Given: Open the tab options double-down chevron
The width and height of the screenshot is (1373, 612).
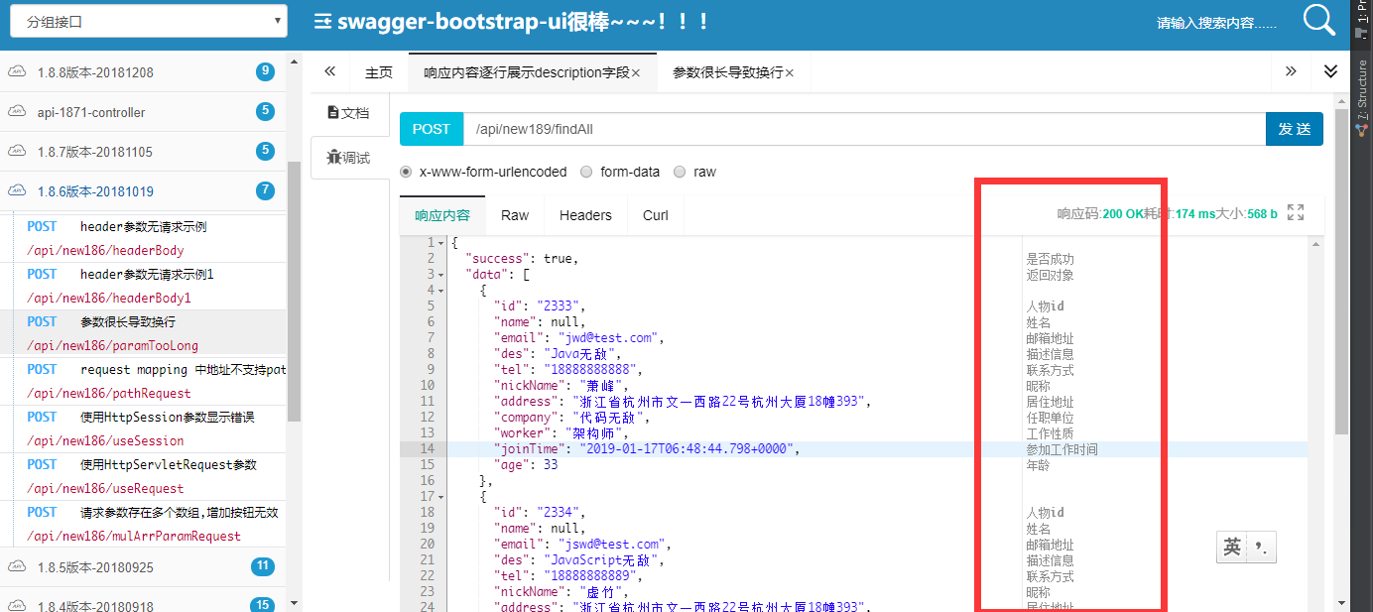Looking at the screenshot, I should pyautogui.click(x=1331, y=71).
